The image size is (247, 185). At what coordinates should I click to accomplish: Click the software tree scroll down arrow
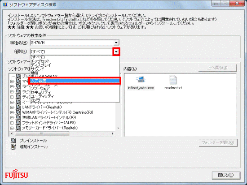click(118, 128)
